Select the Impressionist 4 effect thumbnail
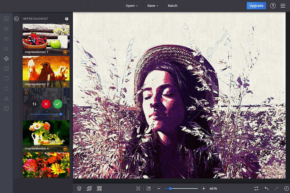The width and height of the screenshot is (290, 193). pos(46,134)
